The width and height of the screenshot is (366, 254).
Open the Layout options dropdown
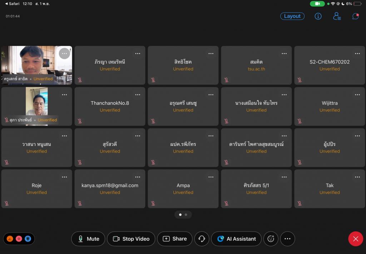pyautogui.click(x=292, y=16)
